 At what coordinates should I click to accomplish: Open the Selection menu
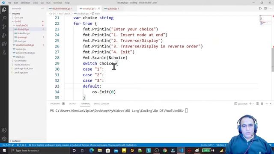[25, 3]
